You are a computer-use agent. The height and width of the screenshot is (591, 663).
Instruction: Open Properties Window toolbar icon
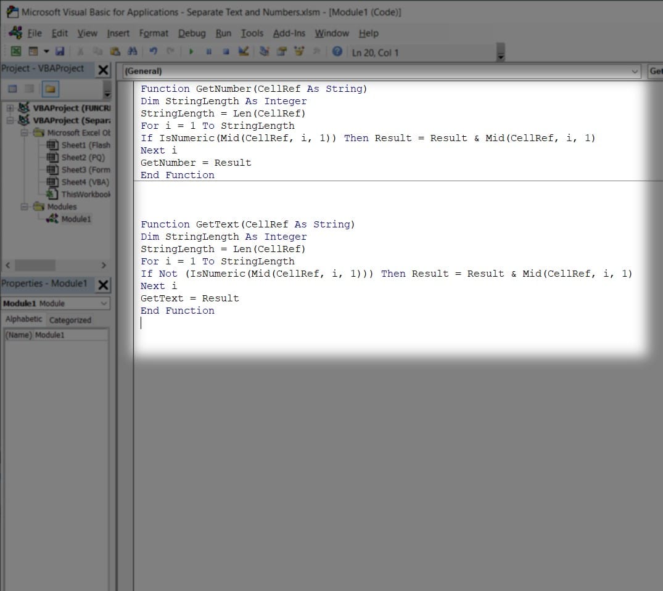point(282,52)
